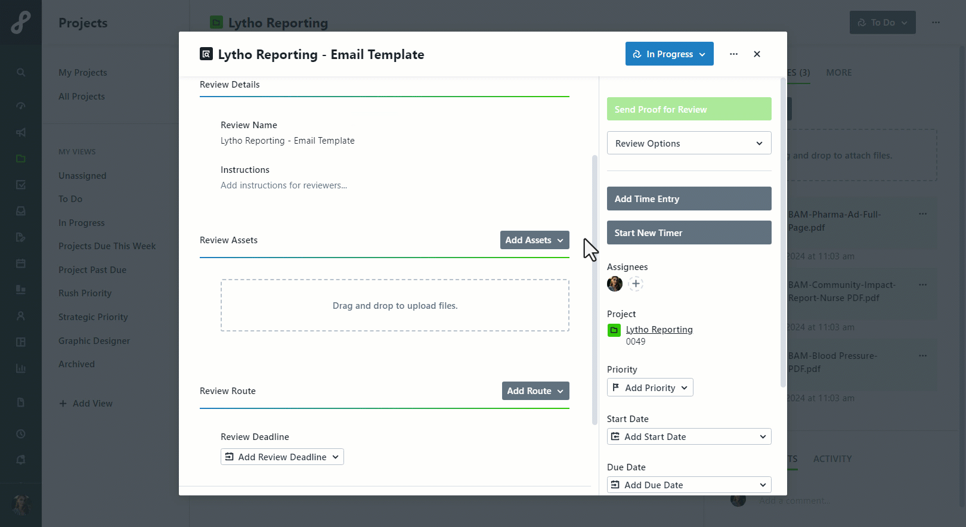Click the green project folder icon under Project
Screen dimensions: 966x527
(x=614, y=330)
